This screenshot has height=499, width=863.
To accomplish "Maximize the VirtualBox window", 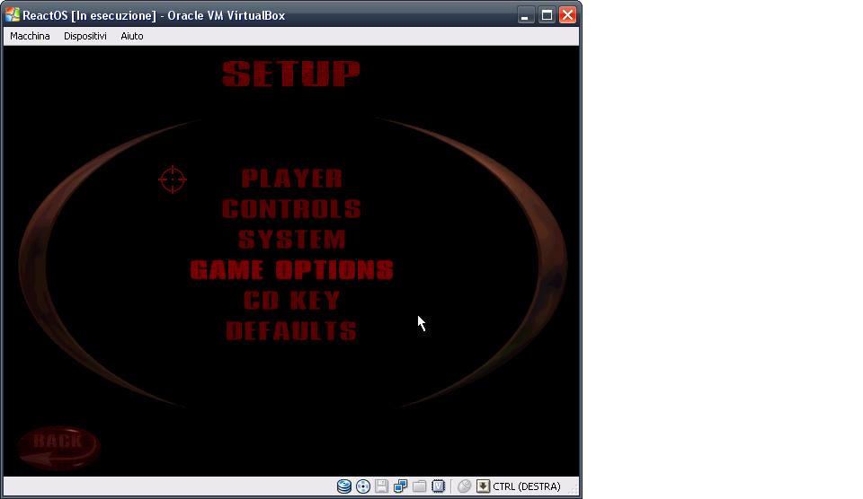I will tap(547, 15).
